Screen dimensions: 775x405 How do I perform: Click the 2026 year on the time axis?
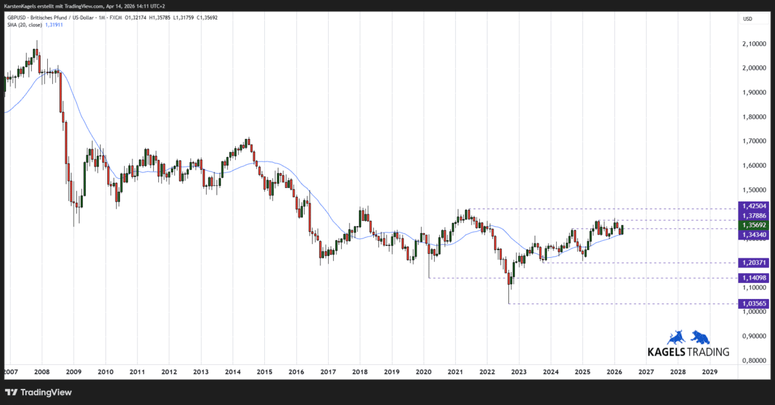(614, 372)
